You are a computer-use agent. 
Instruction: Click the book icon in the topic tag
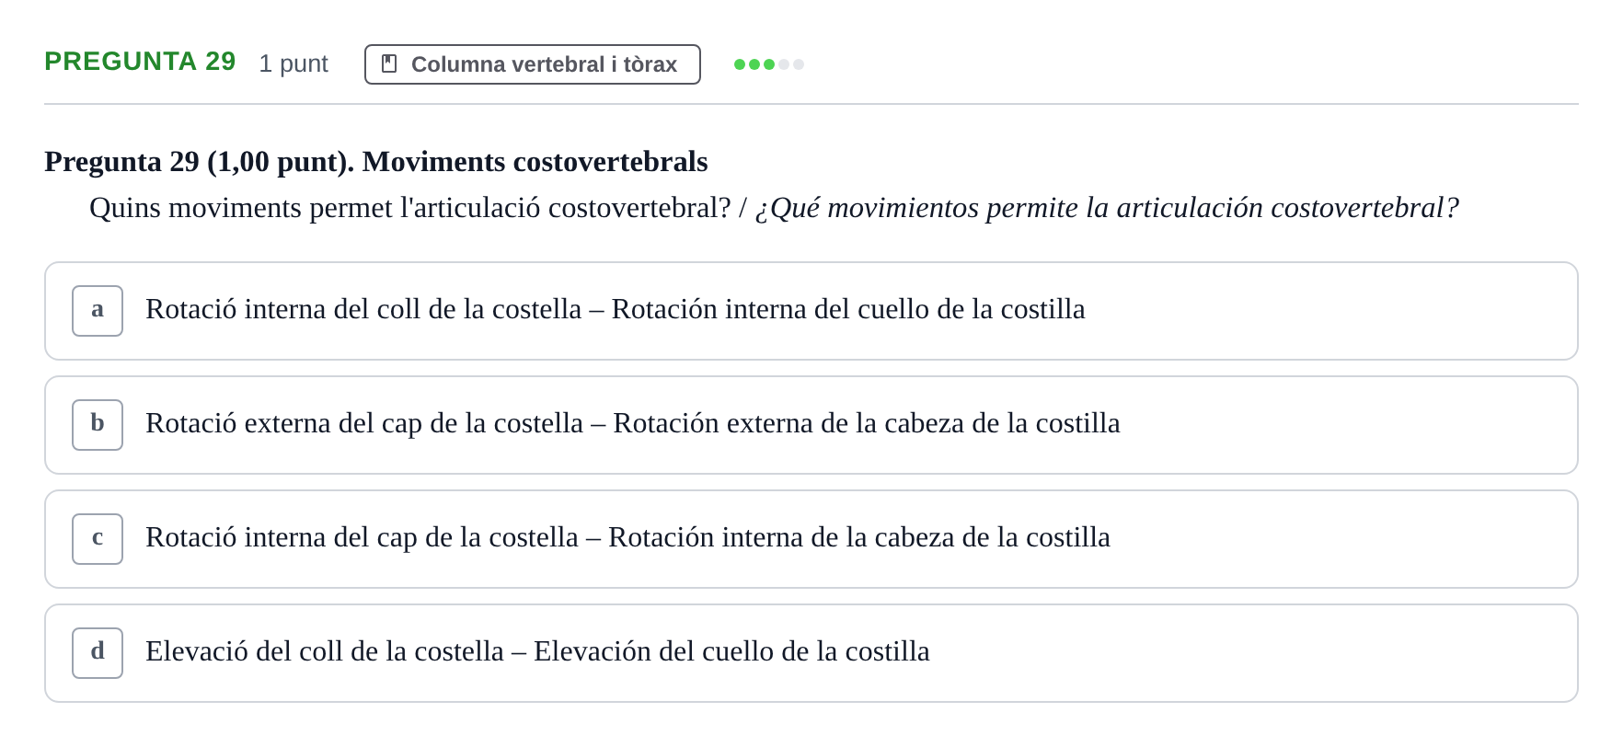pos(389,63)
